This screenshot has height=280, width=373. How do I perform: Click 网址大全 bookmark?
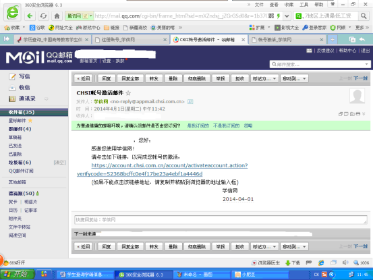click(x=61, y=28)
